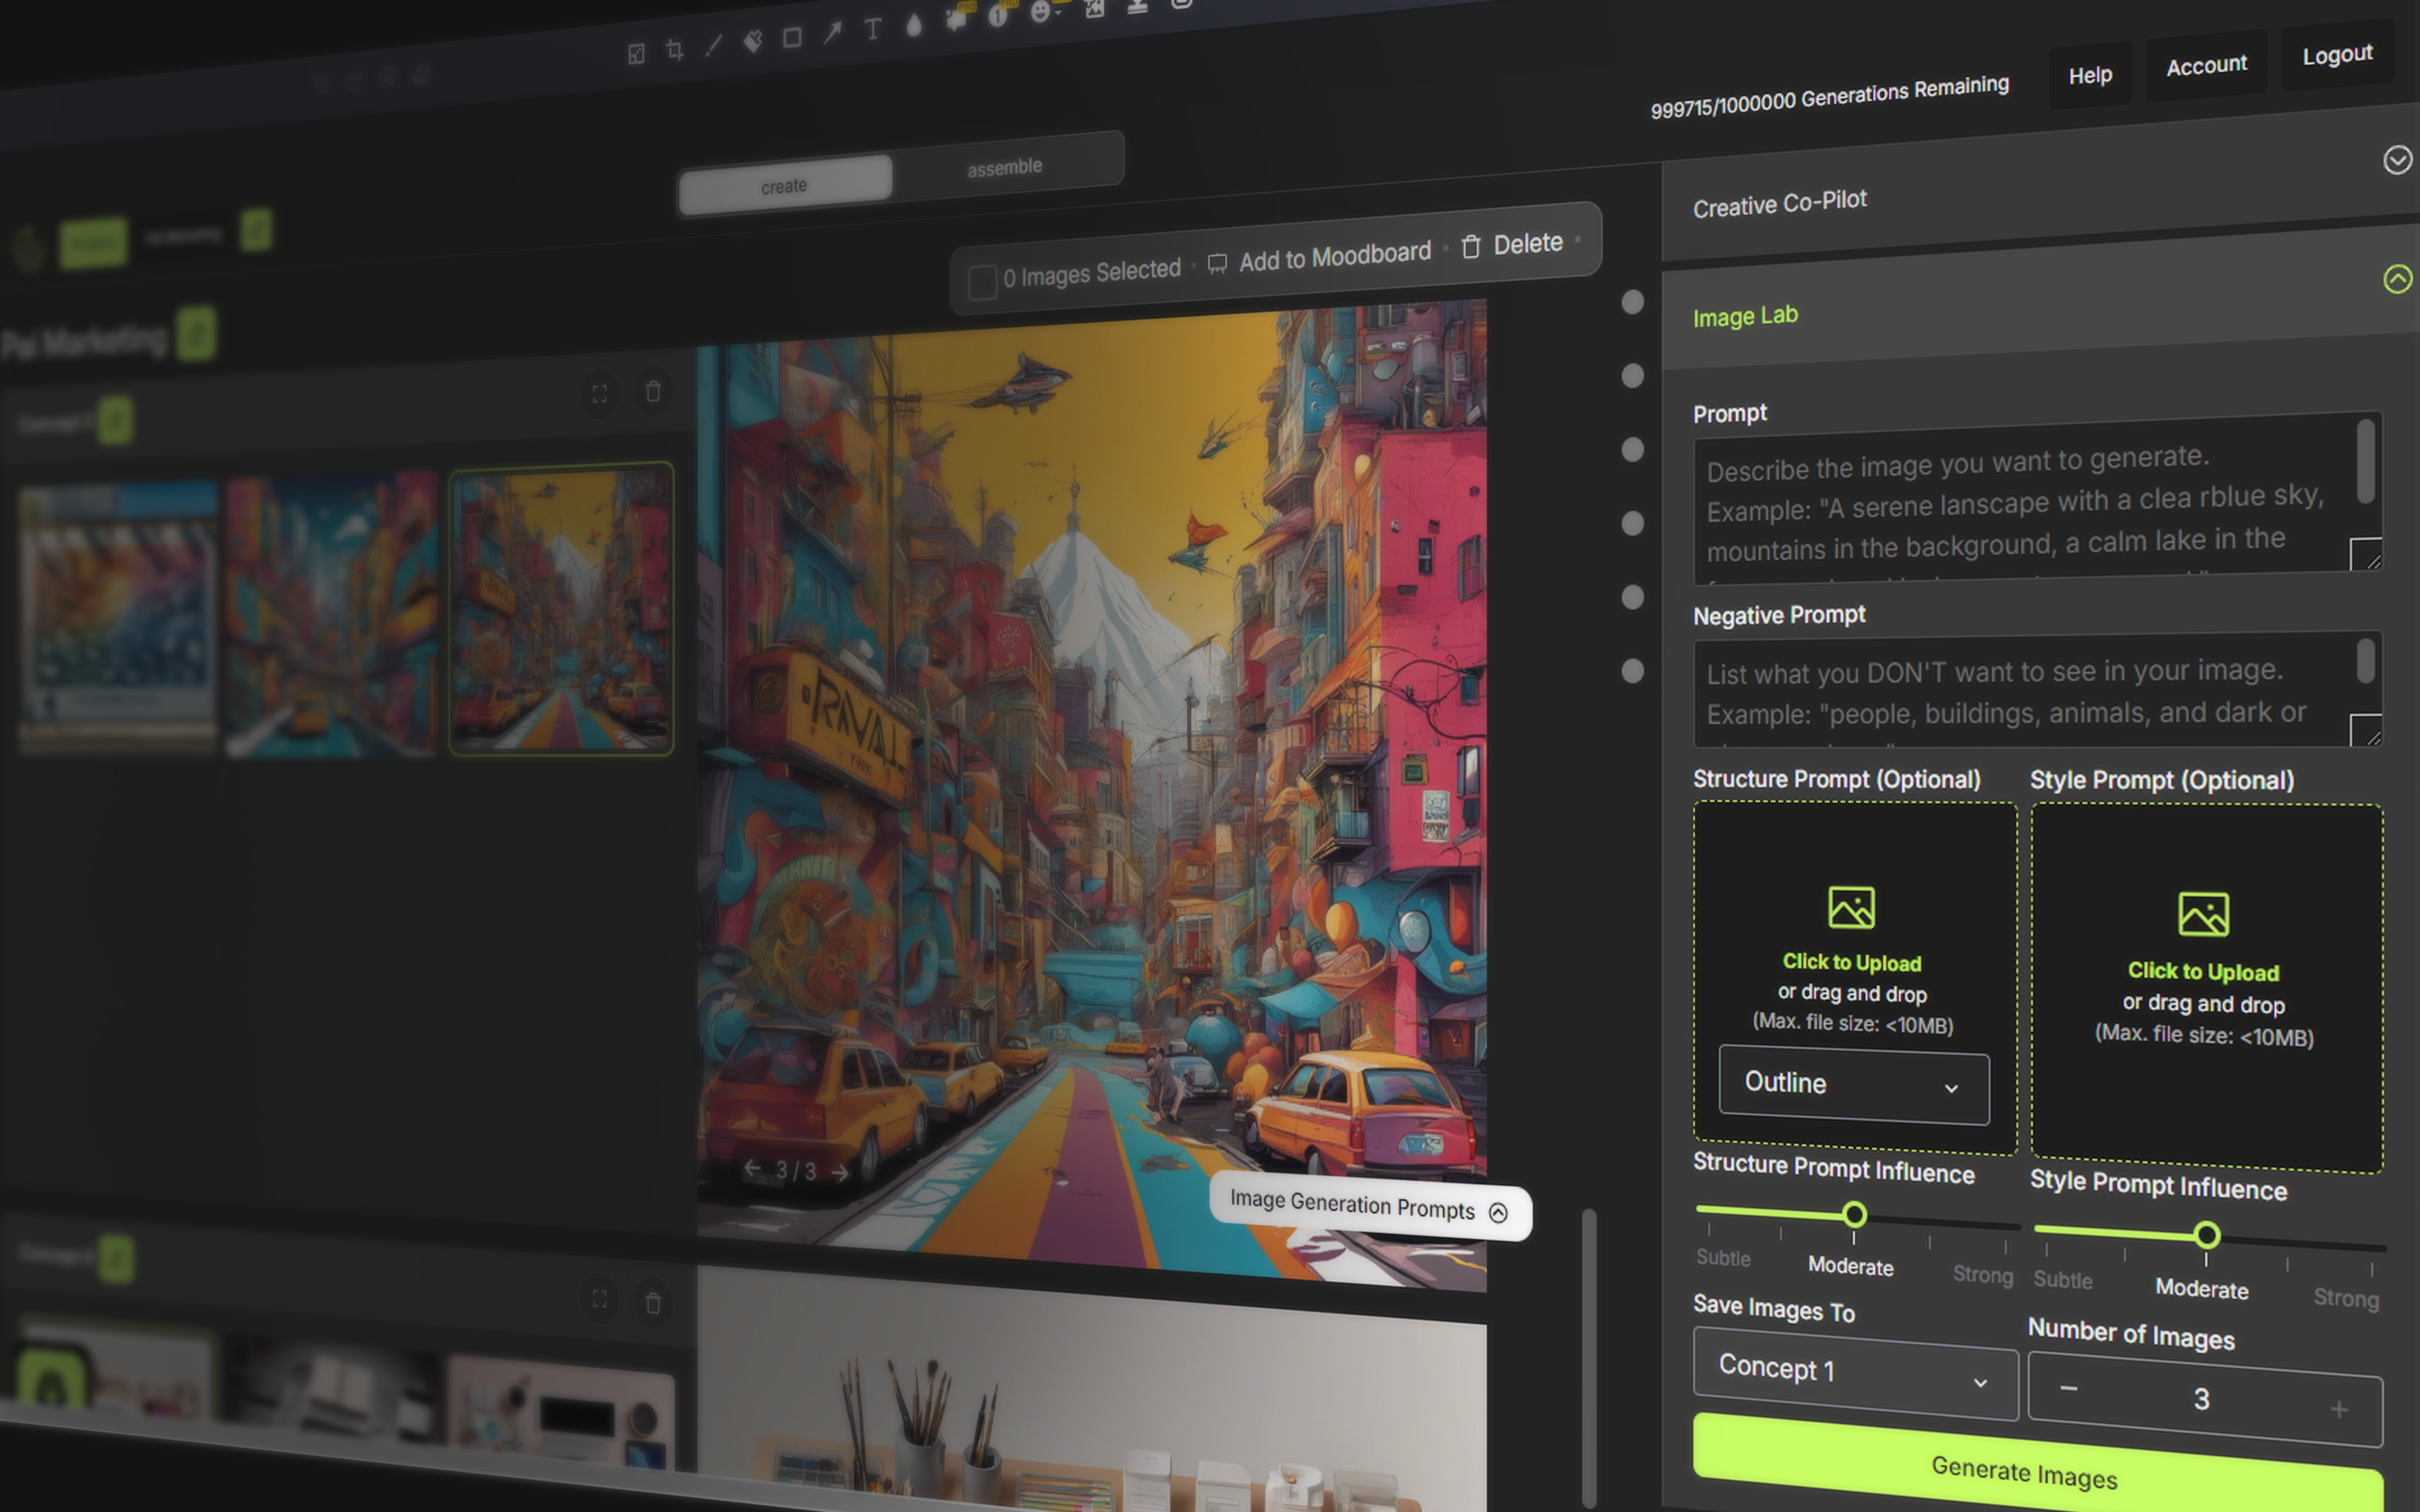Switch to the create tab
This screenshot has width=2420, height=1512.
click(x=784, y=186)
